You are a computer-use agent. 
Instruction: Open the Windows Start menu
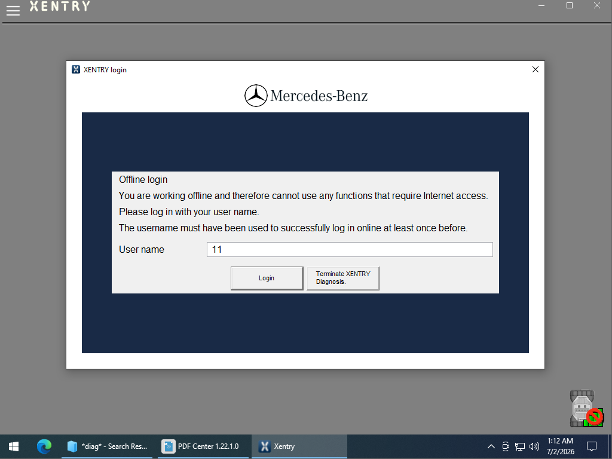pyautogui.click(x=14, y=446)
